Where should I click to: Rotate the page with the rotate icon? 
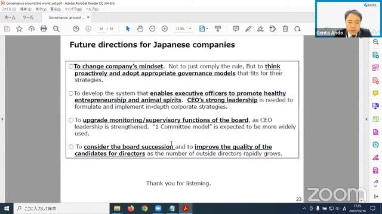pos(297,29)
